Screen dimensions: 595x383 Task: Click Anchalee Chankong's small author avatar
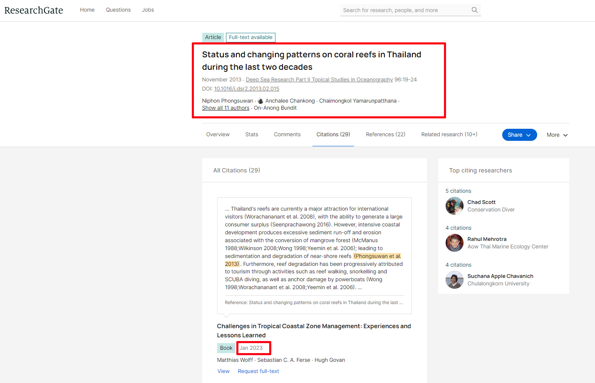[x=260, y=101]
